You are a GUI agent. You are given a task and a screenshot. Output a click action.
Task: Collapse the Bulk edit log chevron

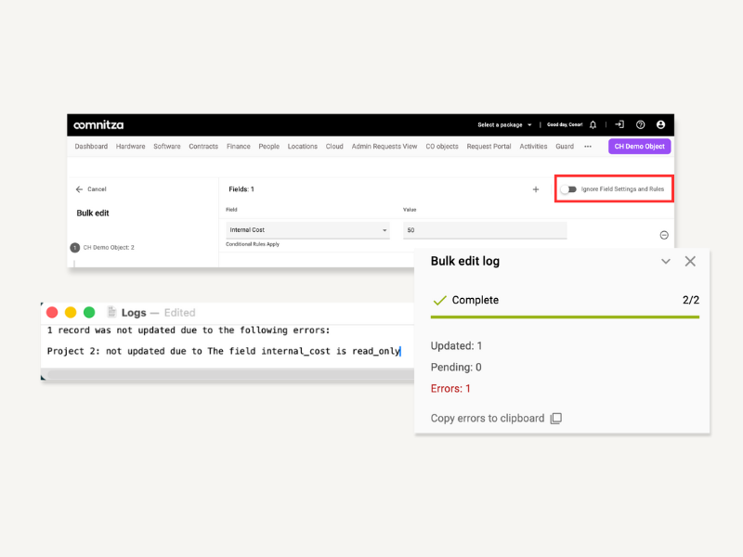tap(666, 262)
